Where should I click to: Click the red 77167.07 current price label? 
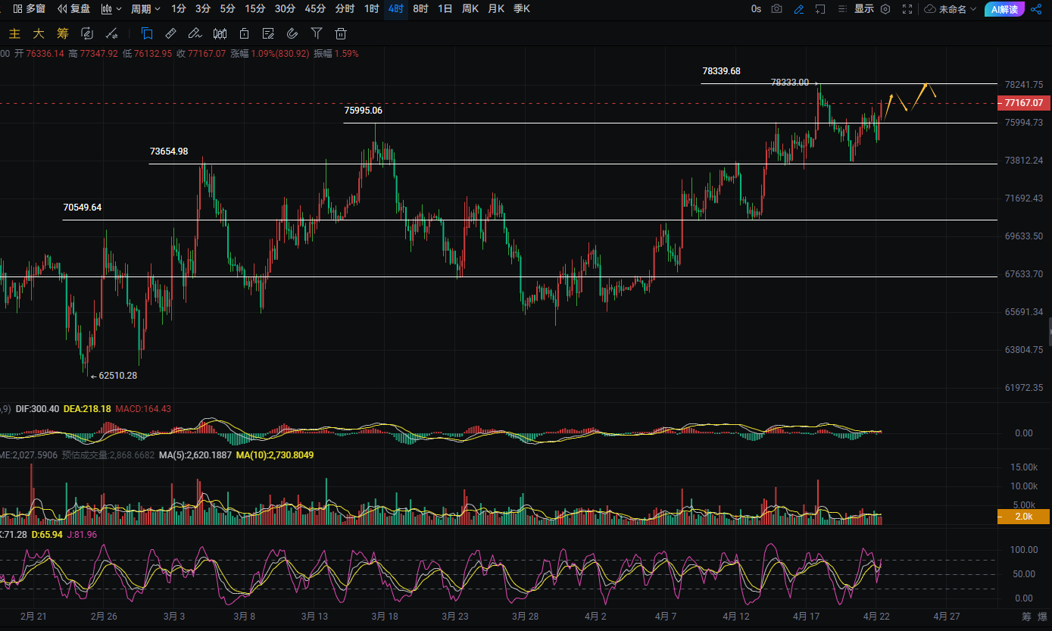coord(1023,103)
